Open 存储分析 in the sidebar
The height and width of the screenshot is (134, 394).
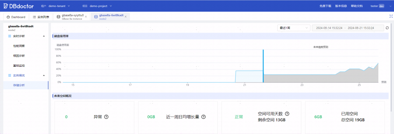pyautogui.click(x=19, y=85)
